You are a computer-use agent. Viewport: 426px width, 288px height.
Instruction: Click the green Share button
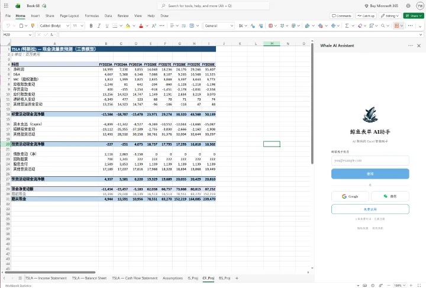click(414, 16)
